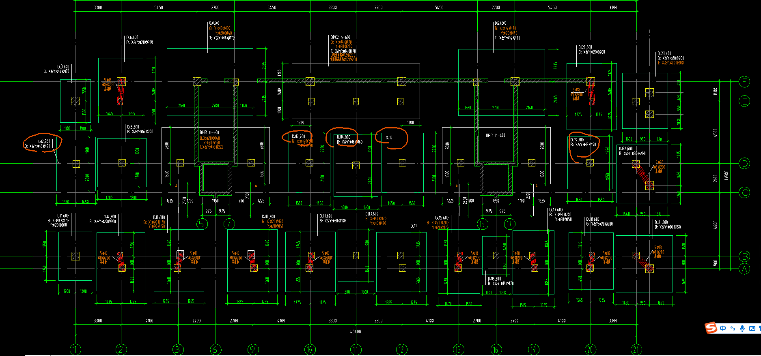Select axis bubble C on the right side
Viewport: 761px width, 356px height.
(744, 192)
